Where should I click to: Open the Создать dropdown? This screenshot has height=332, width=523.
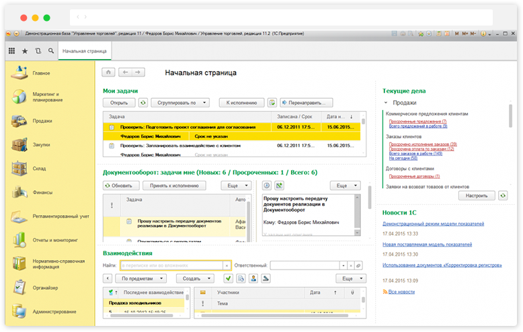pos(195,278)
